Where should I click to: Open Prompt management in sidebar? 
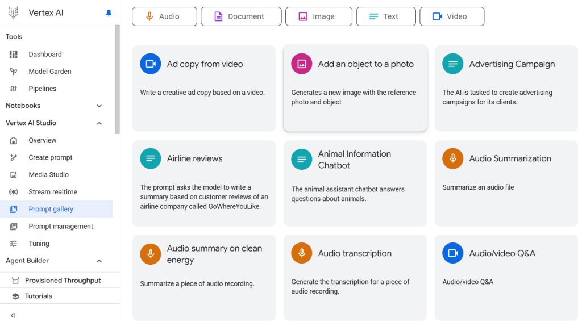click(61, 227)
